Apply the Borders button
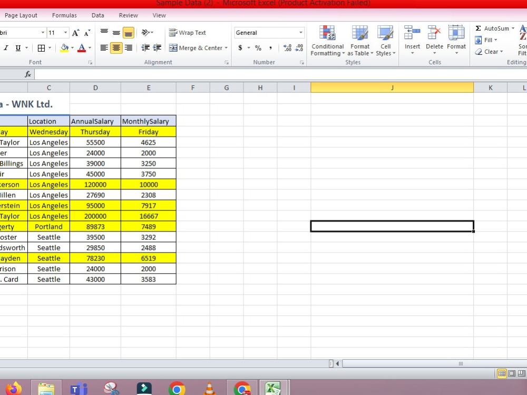 pyautogui.click(x=41, y=48)
